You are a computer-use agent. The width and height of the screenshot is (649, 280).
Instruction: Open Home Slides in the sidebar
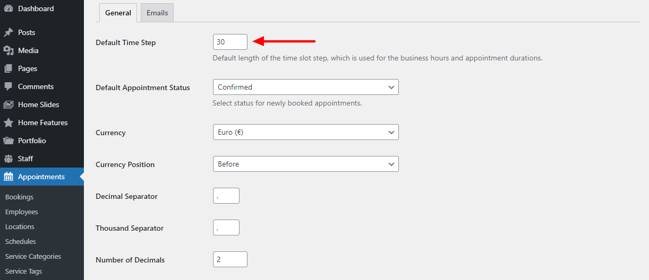42,104
